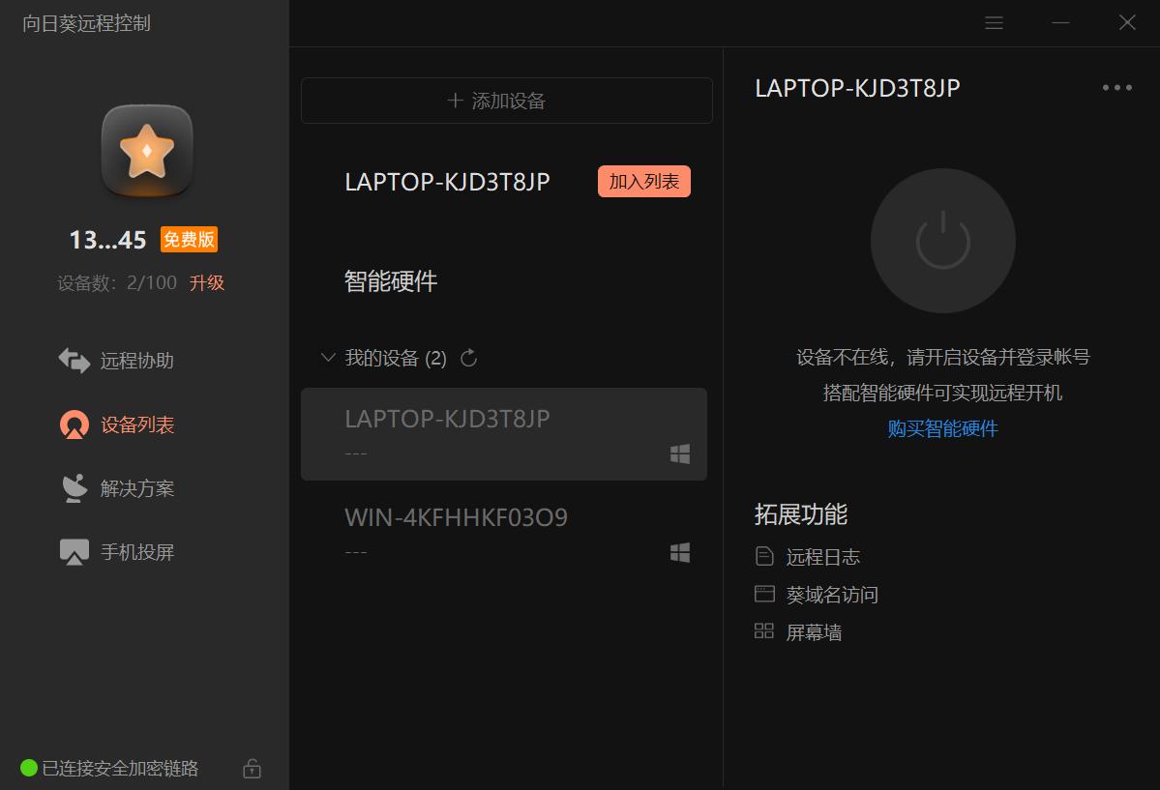
Task: Collapse the 我的设备 (2) group
Action: [328, 357]
